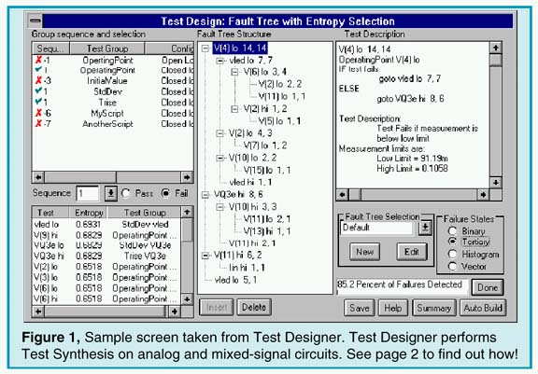Collapse the VQ3e hi 8, 6 node
Viewport: 538px width, 374px height.
click(205, 195)
